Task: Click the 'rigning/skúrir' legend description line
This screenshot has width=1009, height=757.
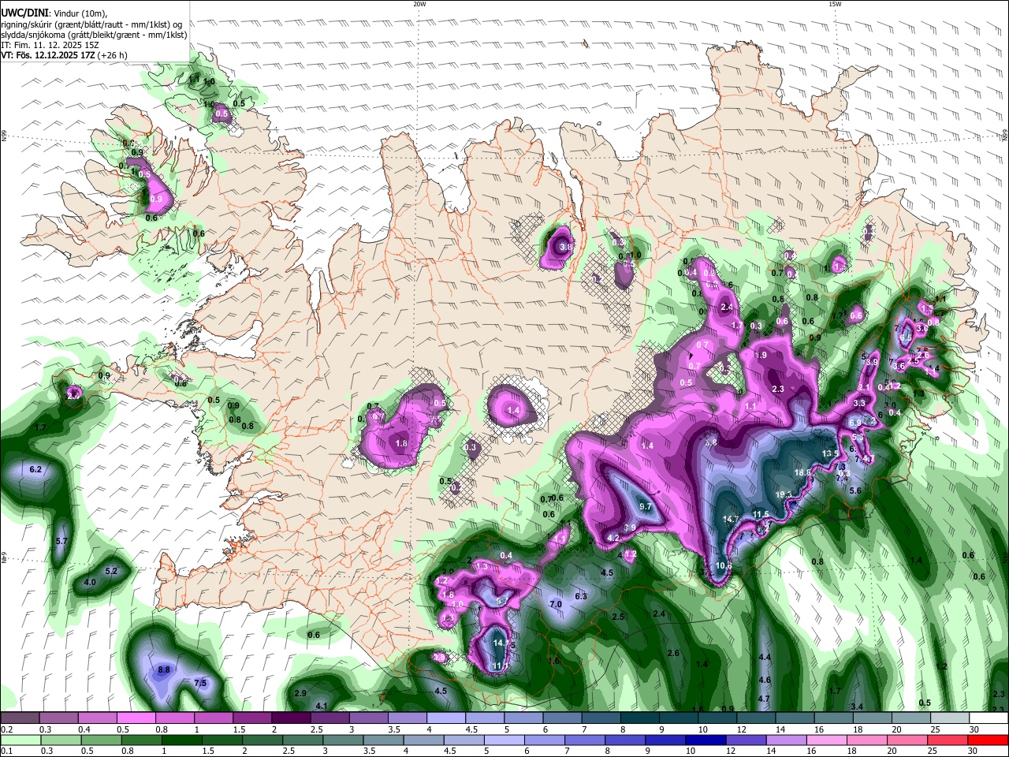Action: (91, 24)
